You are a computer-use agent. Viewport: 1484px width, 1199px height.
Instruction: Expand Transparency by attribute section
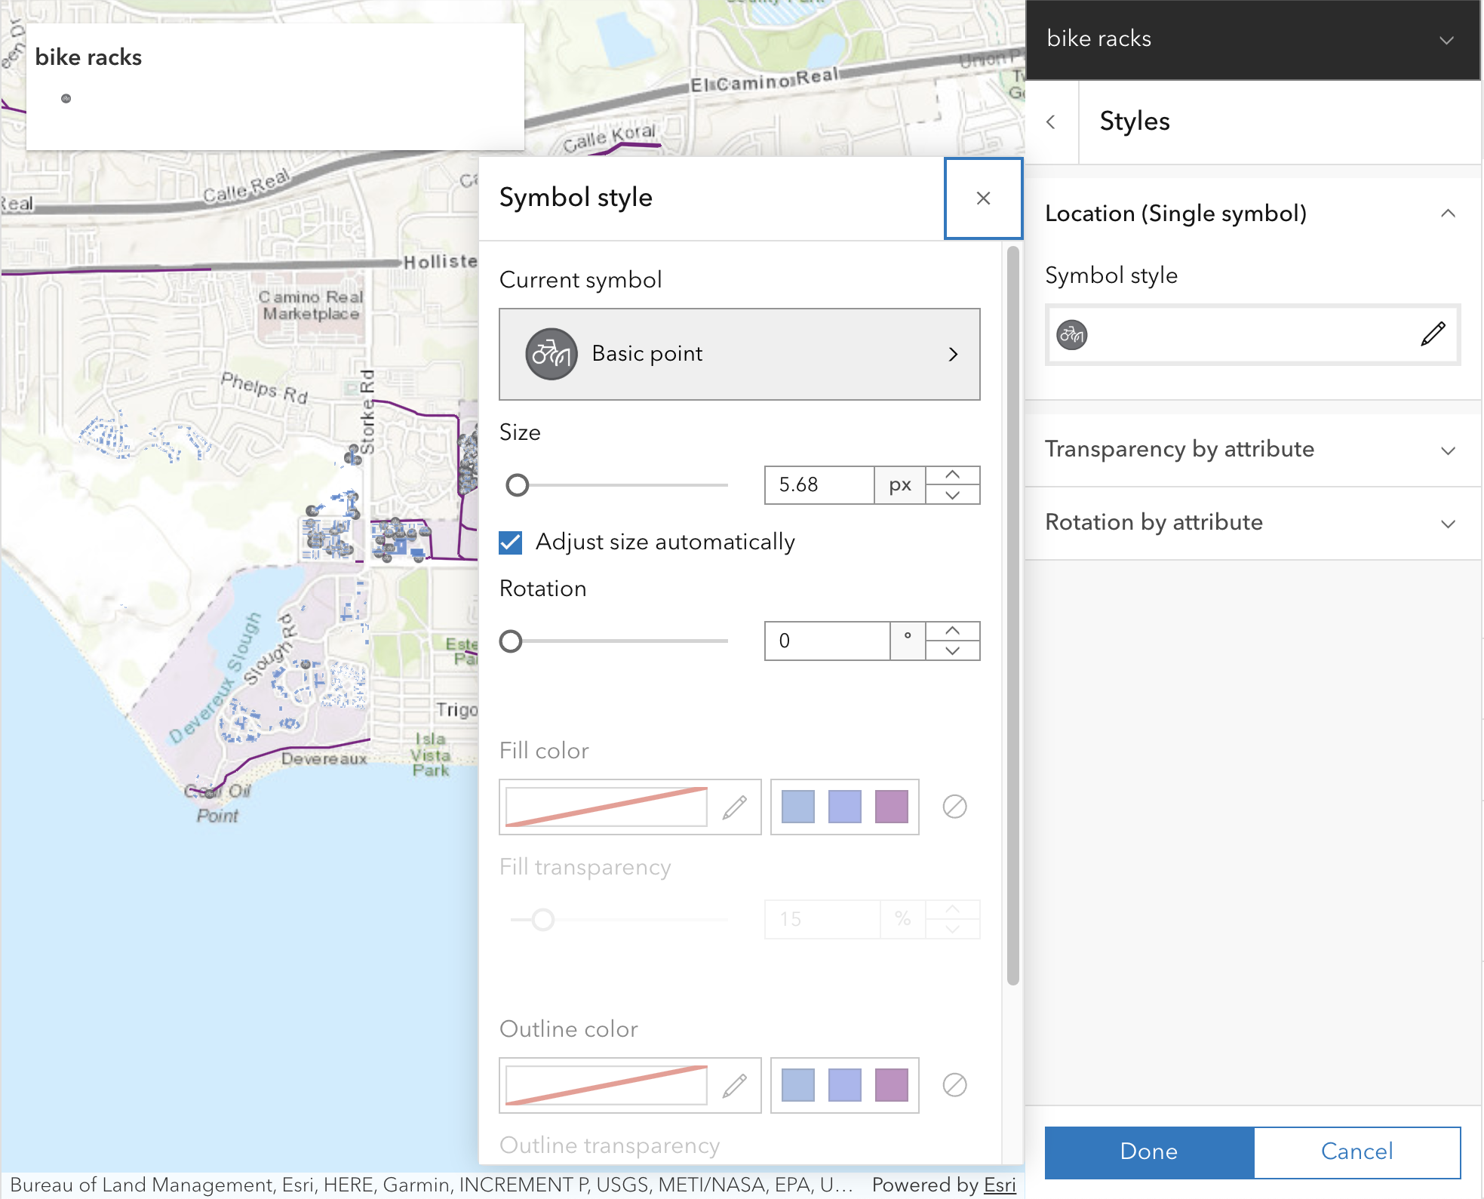[1252, 450]
